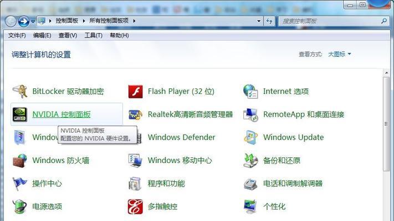The height and width of the screenshot is (221, 394).
Task: Open the BitLocker drive encryption icon
Action: (20, 92)
